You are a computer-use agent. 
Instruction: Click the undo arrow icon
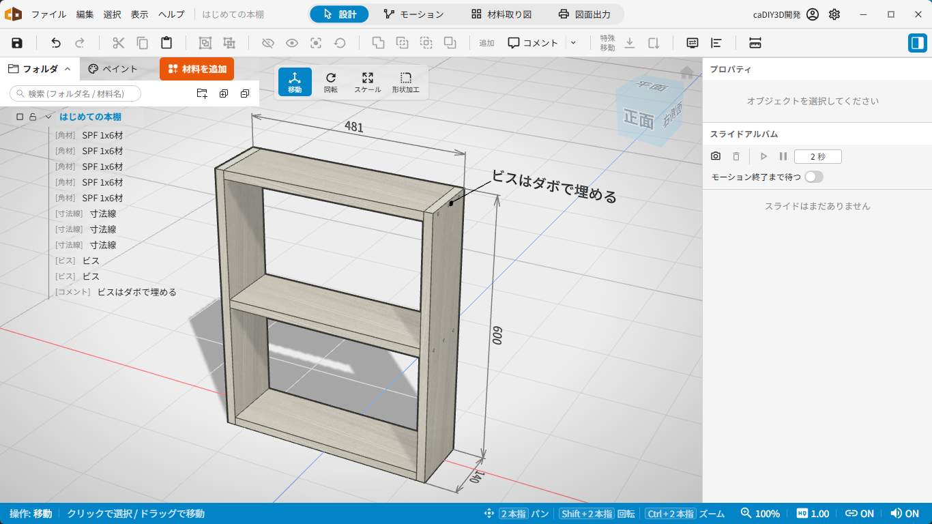click(56, 43)
